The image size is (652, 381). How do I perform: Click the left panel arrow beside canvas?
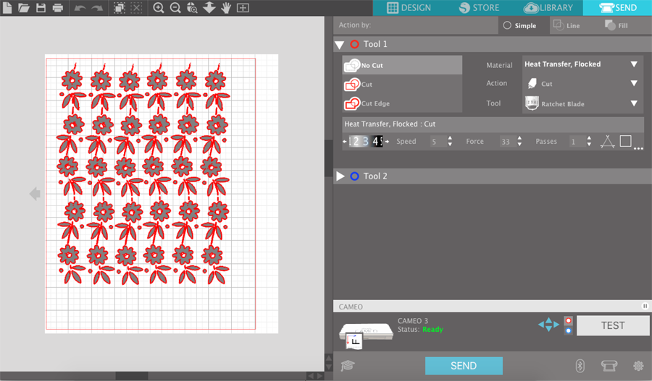(x=35, y=194)
